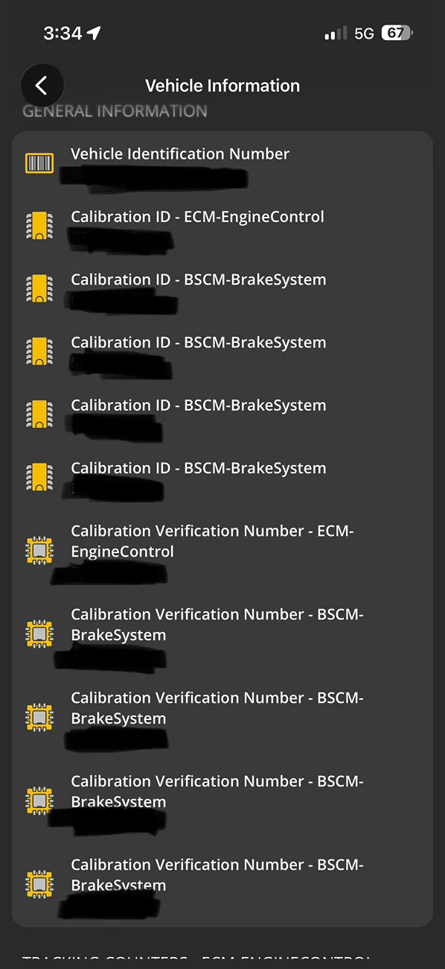Tap the last BSCM-BrakeSystem Verification Number processor icon
This screenshot has height=969, width=445.
[x=39, y=884]
